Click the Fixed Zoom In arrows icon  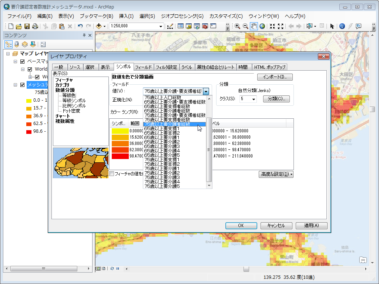(x=272, y=26)
